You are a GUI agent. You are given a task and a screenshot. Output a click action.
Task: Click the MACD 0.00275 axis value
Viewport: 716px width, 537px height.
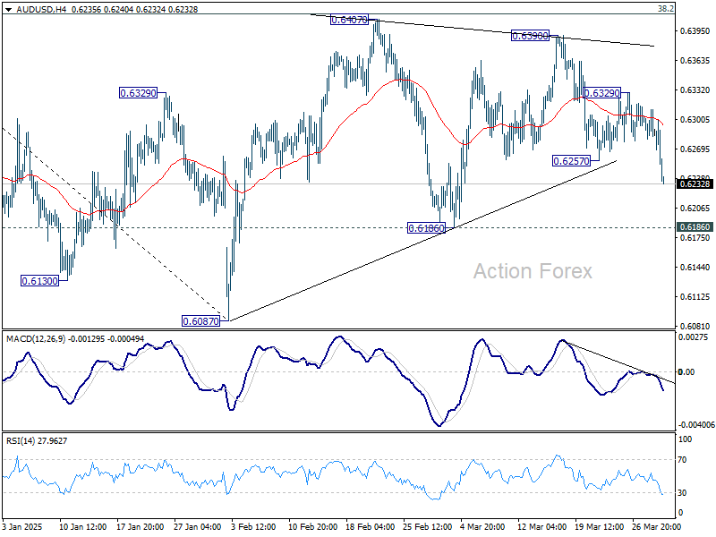[x=693, y=337]
